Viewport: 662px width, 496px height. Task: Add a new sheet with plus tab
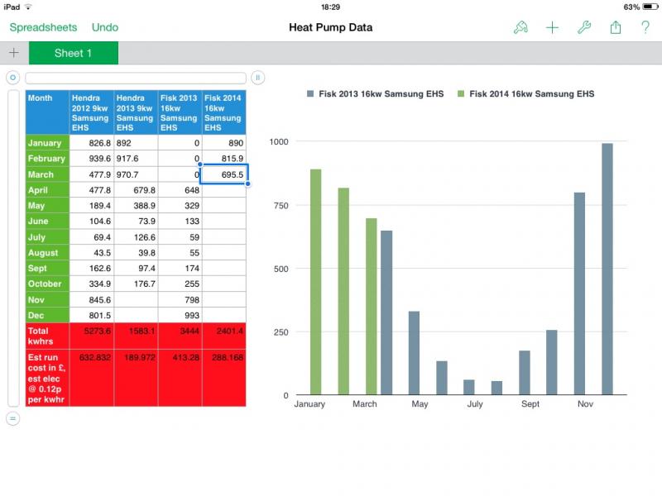(13, 53)
